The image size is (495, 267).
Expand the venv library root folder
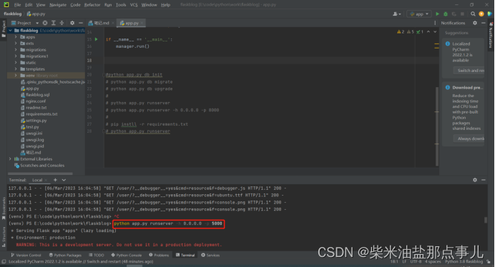[x=16, y=76]
